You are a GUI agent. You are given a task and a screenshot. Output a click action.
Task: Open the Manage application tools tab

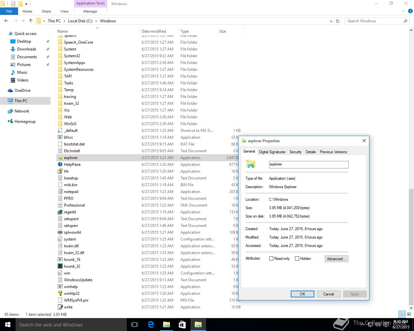(x=90, y=11)
